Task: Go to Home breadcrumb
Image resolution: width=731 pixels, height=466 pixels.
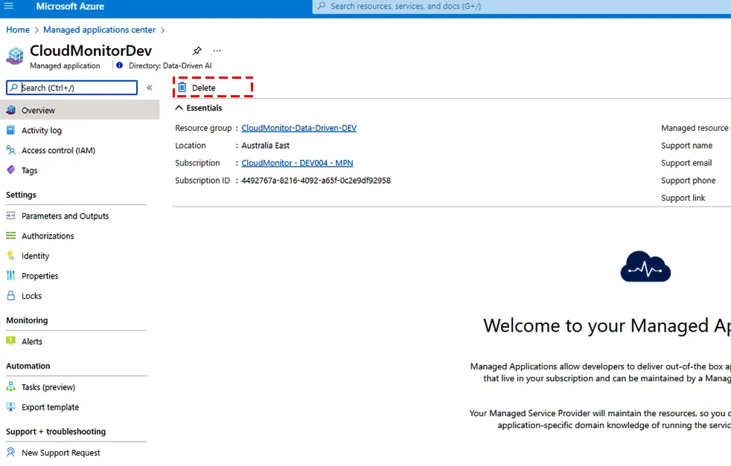Action: tap(18, 30)
